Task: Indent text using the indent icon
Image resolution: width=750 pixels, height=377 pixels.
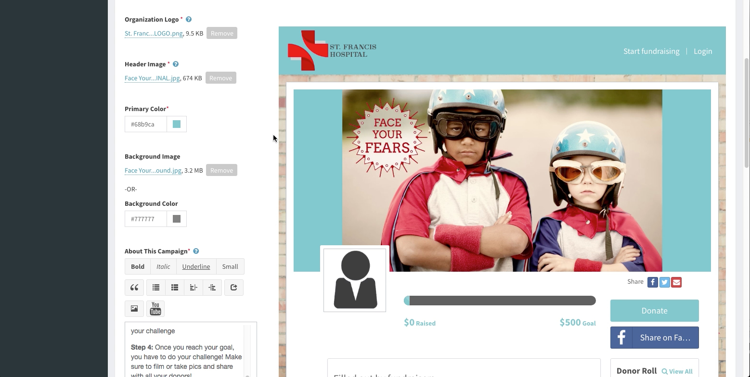Action: tap(212, 288)
